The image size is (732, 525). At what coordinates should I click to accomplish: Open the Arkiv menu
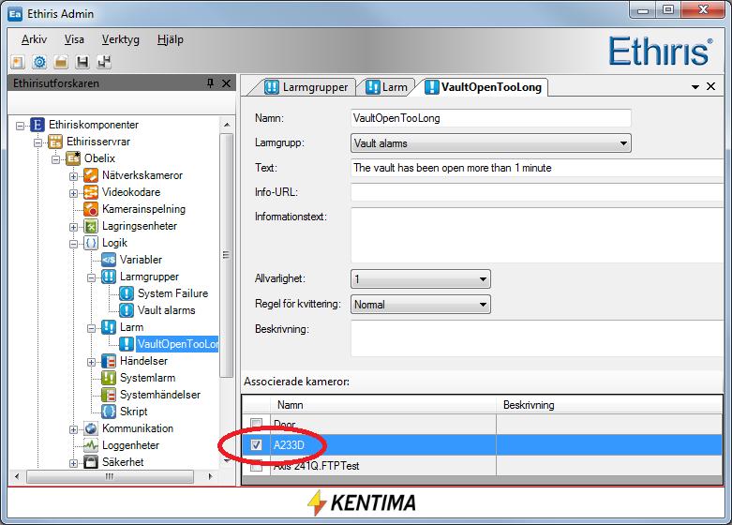coord(34,39)
